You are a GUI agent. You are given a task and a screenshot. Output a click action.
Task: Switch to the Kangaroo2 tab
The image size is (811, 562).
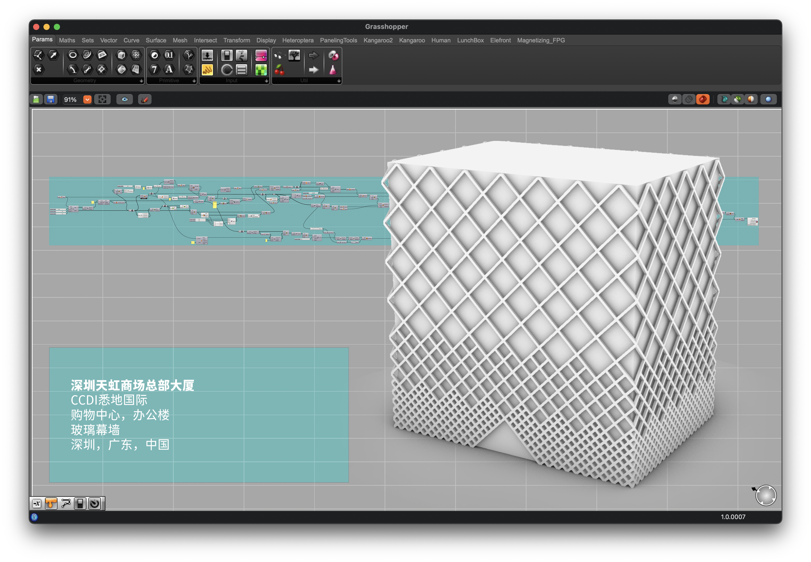pos(378,41)
